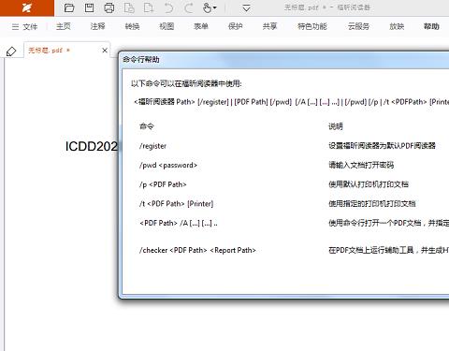Switch to the 放映 ribbon tab
This screenshot has height=351, width=449.
(397, 26)
